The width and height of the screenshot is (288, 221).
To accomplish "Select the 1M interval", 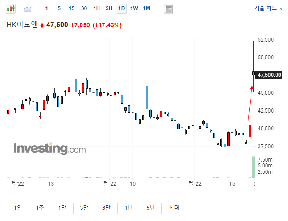I will coord(147,8).
